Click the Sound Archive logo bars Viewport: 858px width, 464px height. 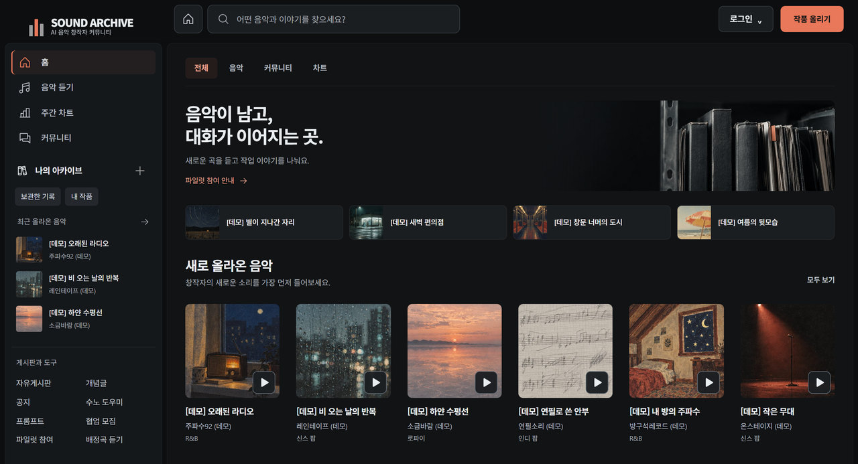(x=36, y=27)
